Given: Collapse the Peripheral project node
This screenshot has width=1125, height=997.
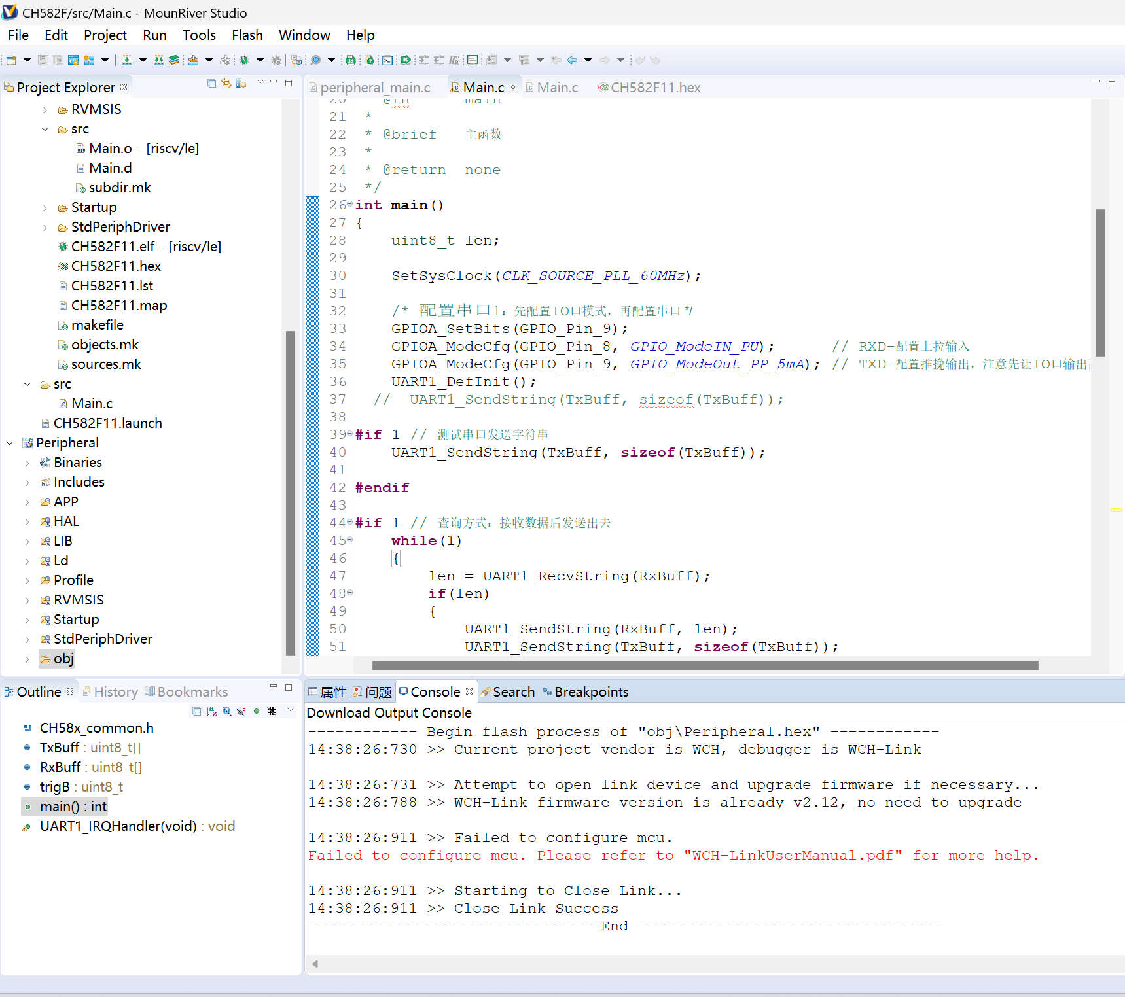Looking at the screenshot, I should 10,444.
